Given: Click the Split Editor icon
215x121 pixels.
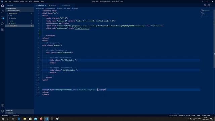Looking at the screenshot, I should [209, 5].
